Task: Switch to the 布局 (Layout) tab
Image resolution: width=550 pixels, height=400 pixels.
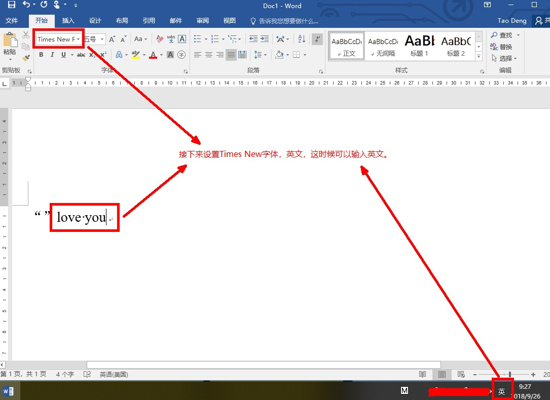Action: pos(122,21)
